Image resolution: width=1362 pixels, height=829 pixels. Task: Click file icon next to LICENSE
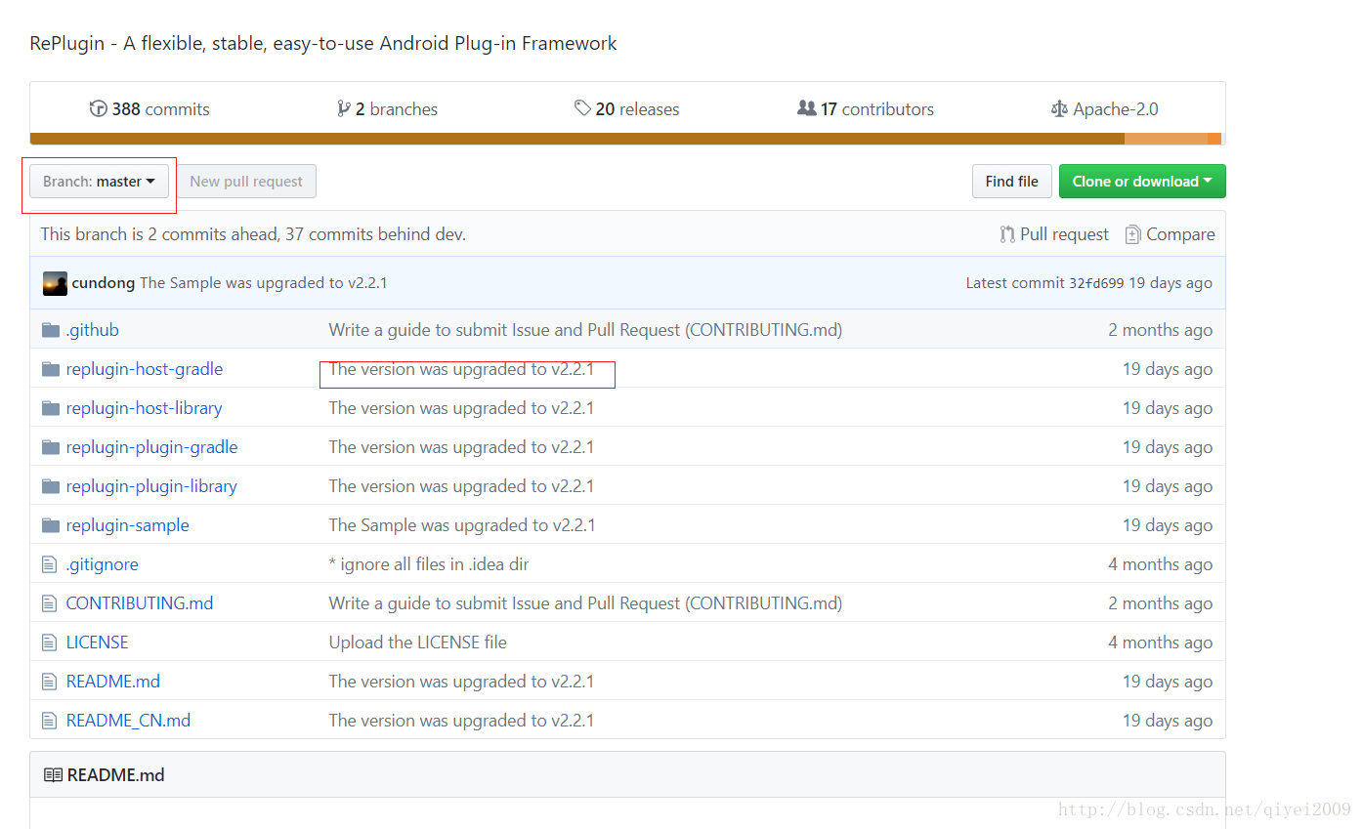tap(50, 642)
